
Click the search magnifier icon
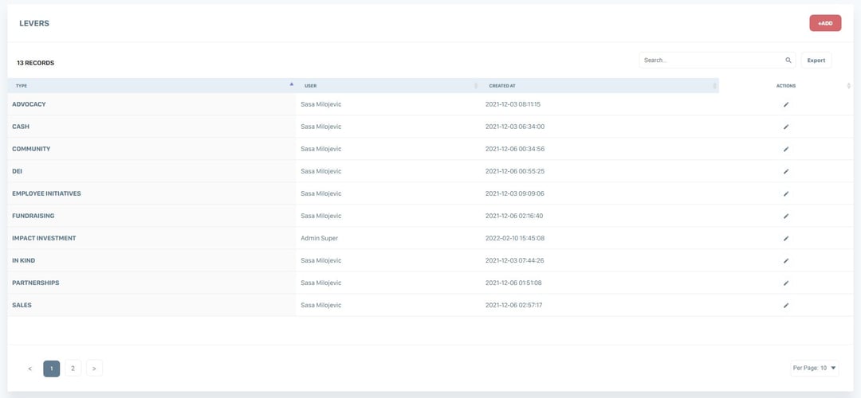(x=788, y=60)
